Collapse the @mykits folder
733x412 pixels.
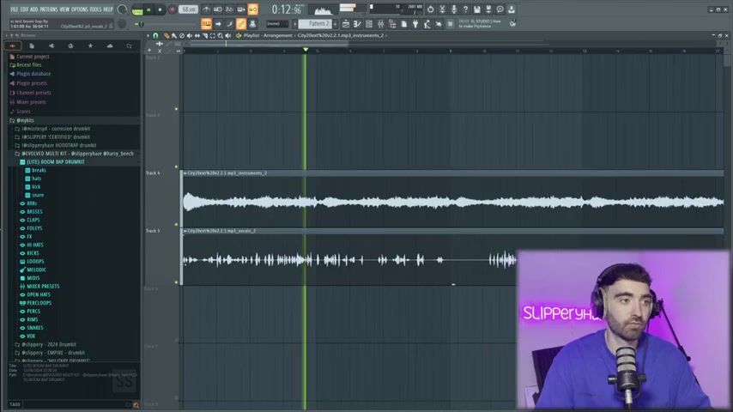click(x=24, y=120)
